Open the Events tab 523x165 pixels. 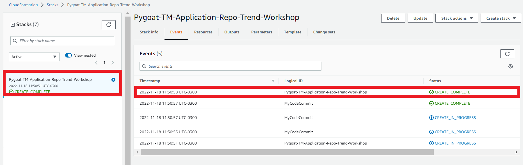point(176,32)
